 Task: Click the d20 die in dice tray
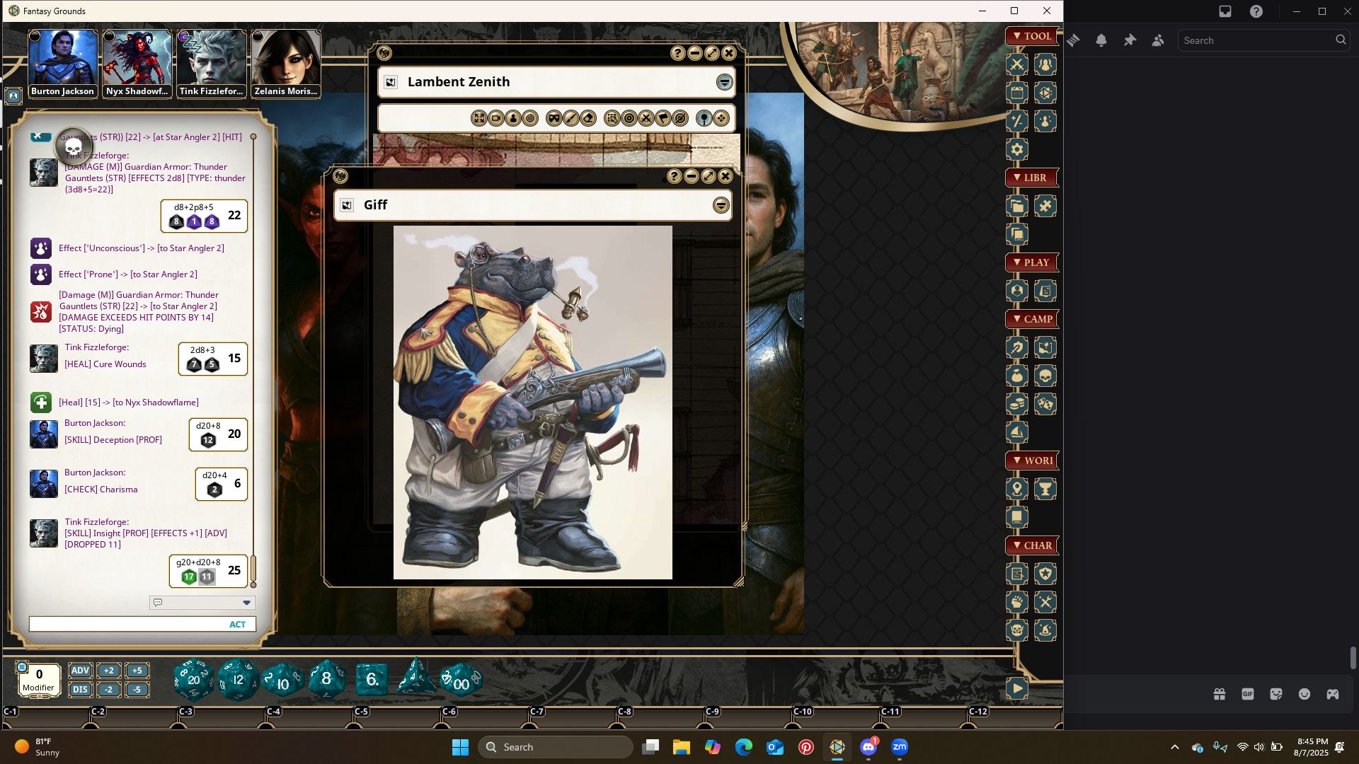click(x=193, y=680)
